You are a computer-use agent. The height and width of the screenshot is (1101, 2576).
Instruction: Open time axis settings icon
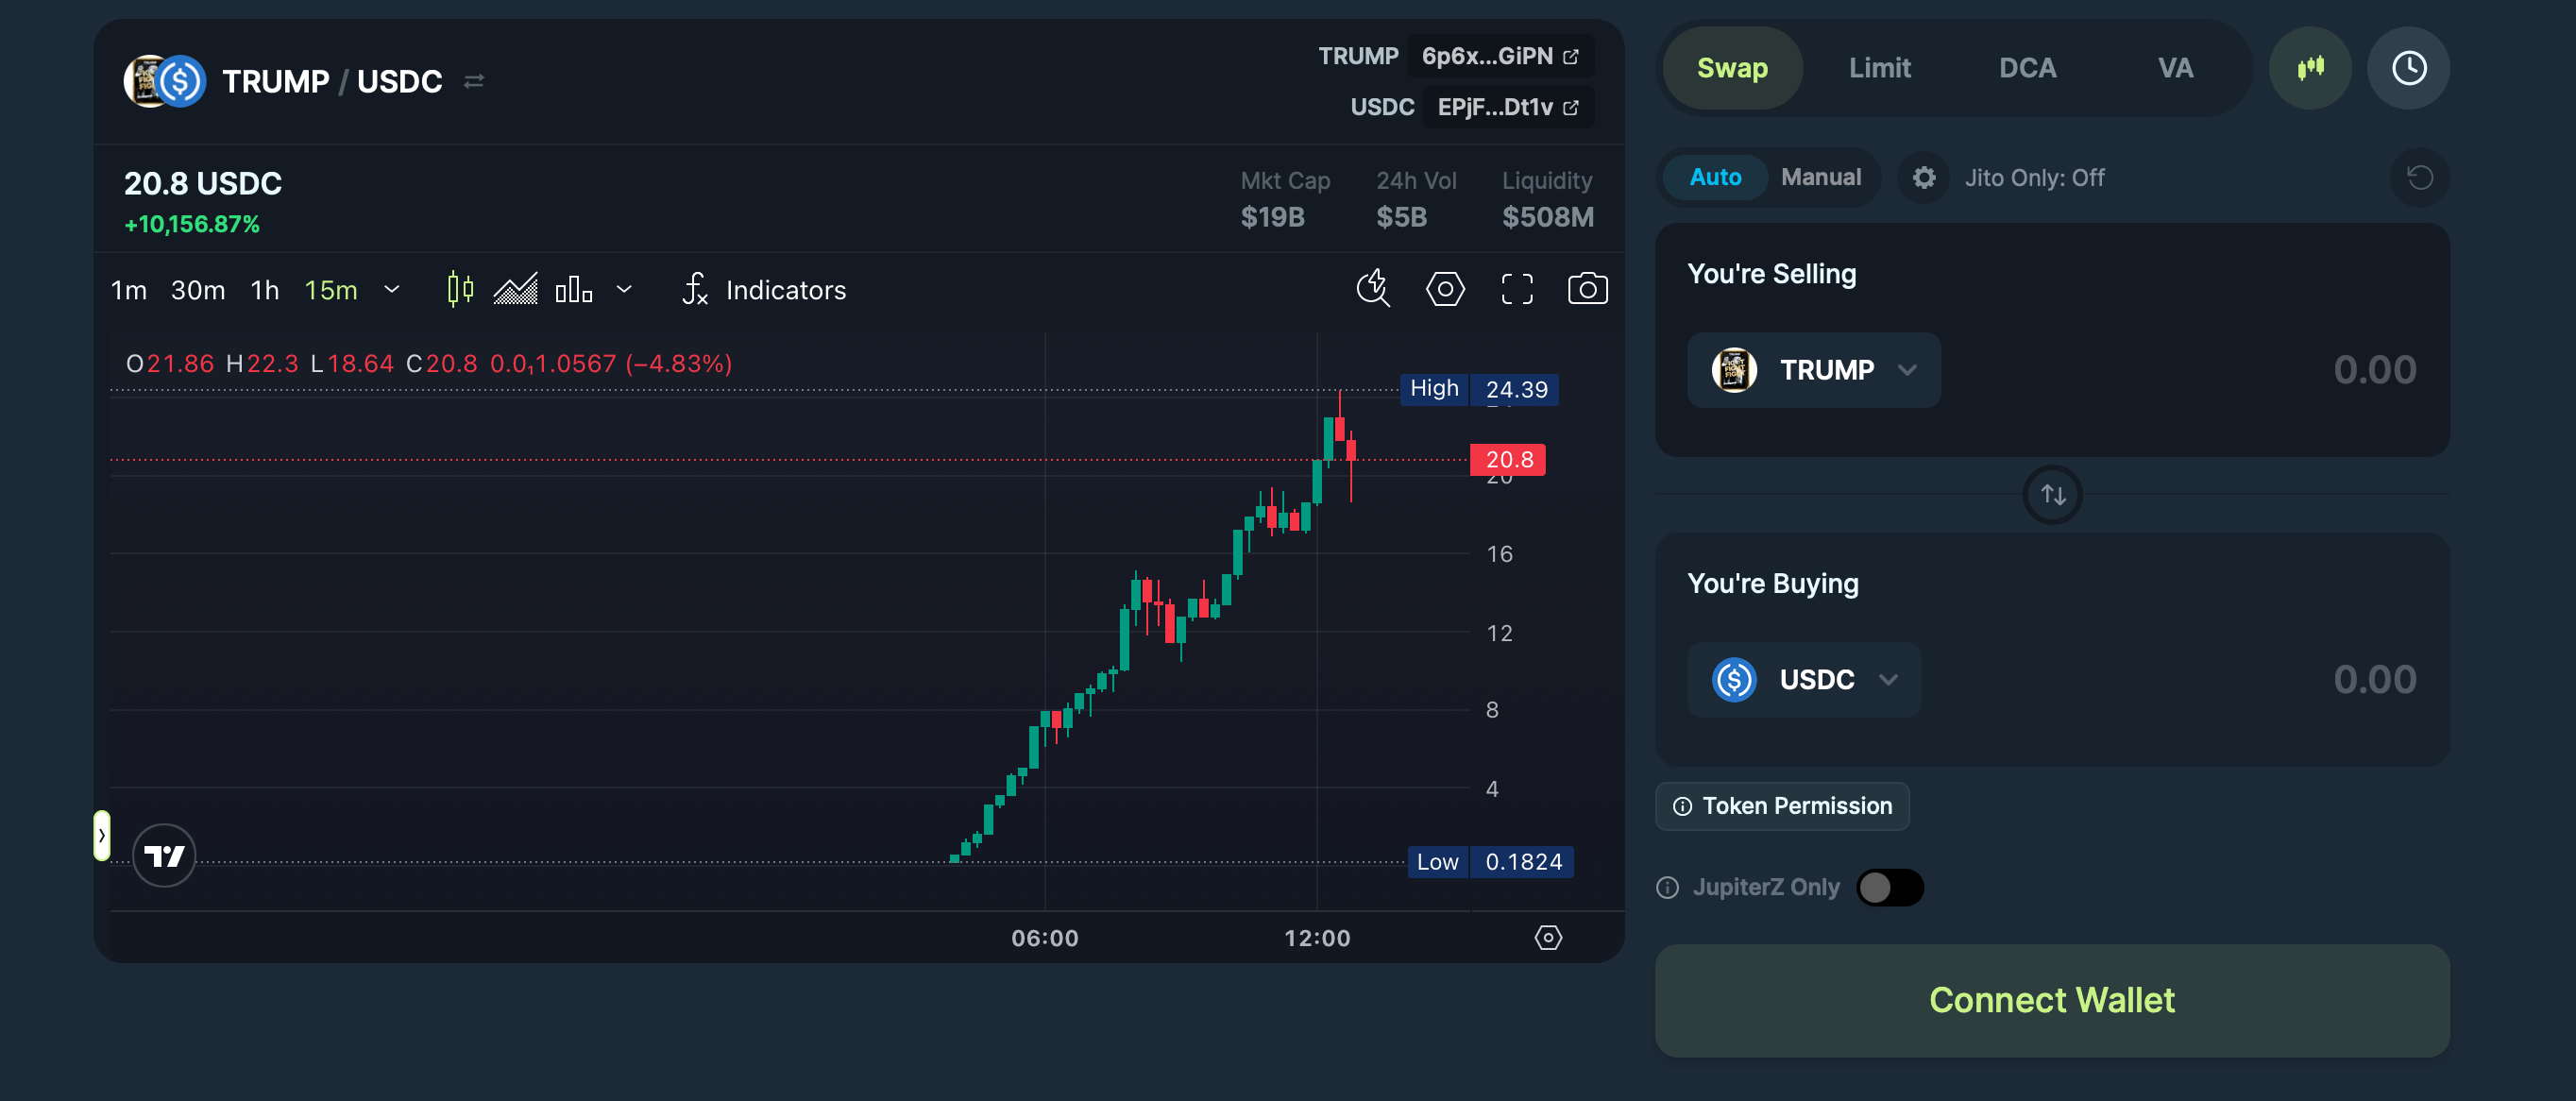point(1548,937)
